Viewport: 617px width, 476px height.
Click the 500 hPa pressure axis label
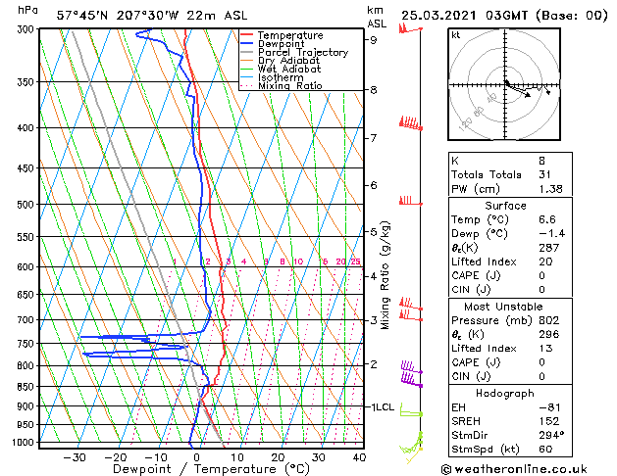click(x=26, y=205)
